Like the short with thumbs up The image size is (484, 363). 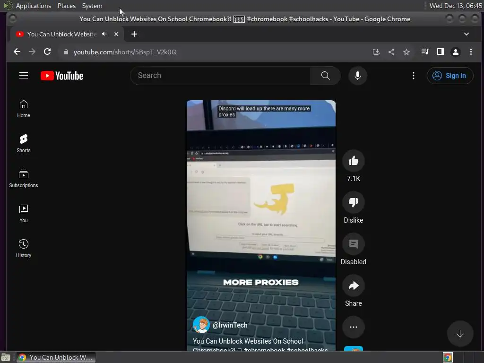tap(354, 161)
